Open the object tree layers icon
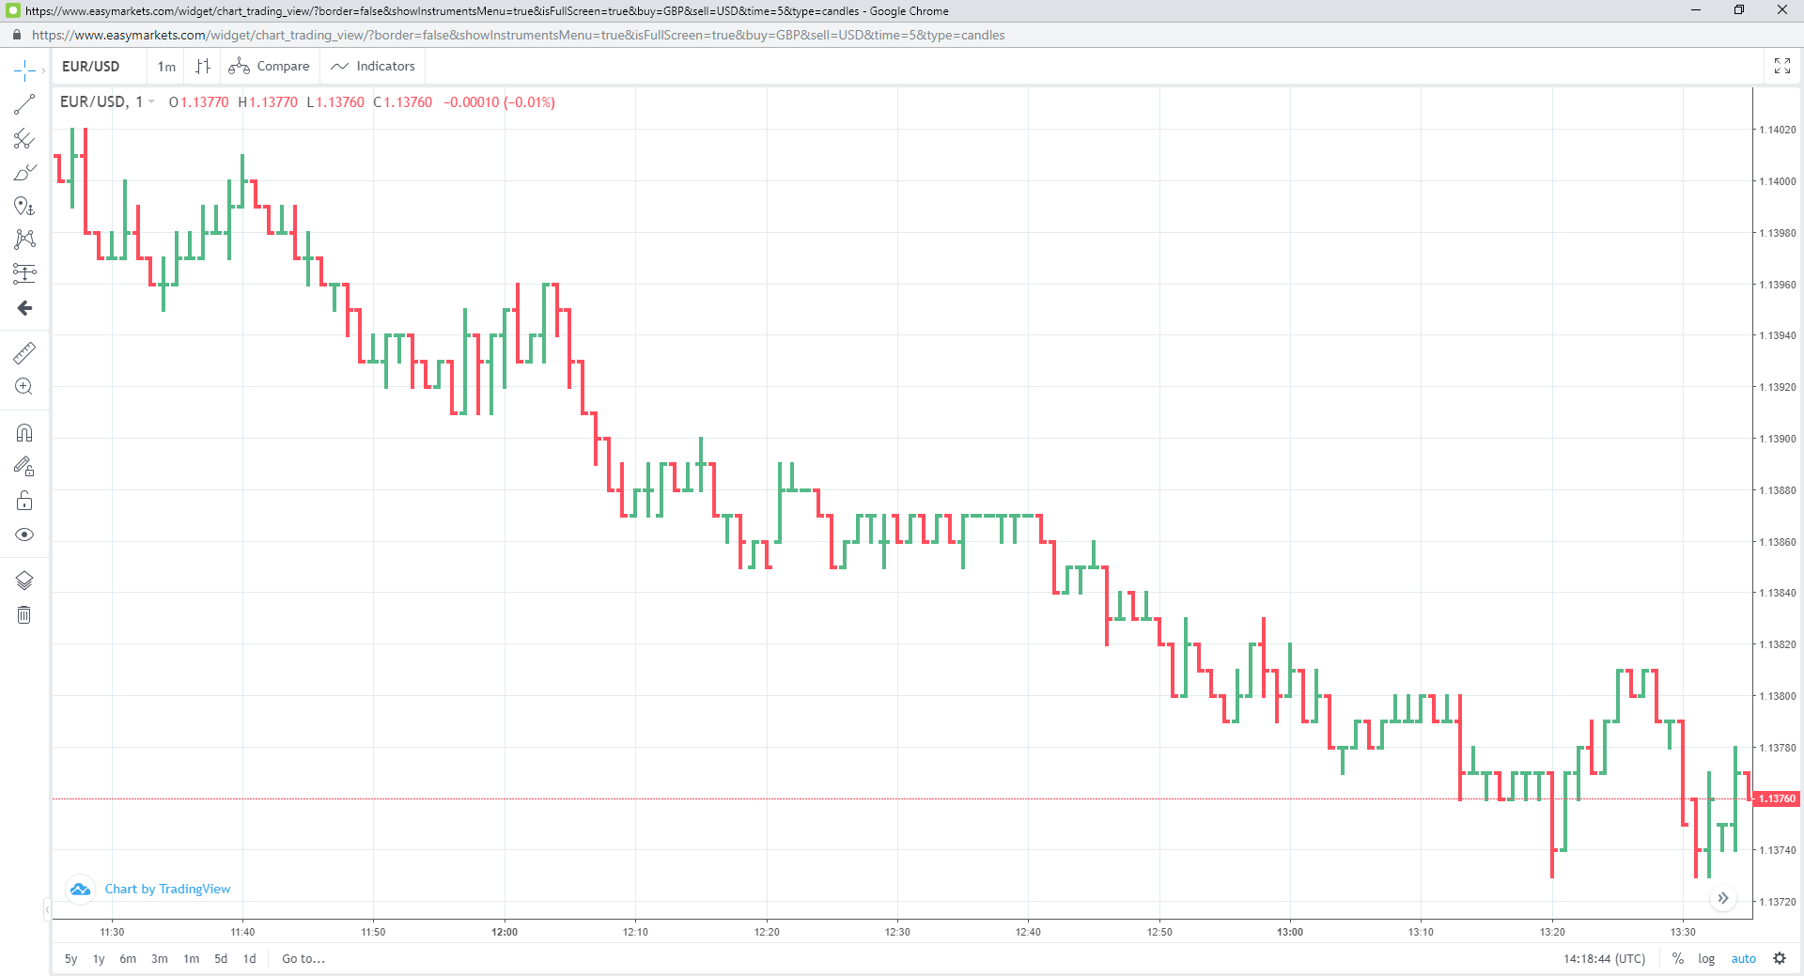 click(x=24, y=581)
